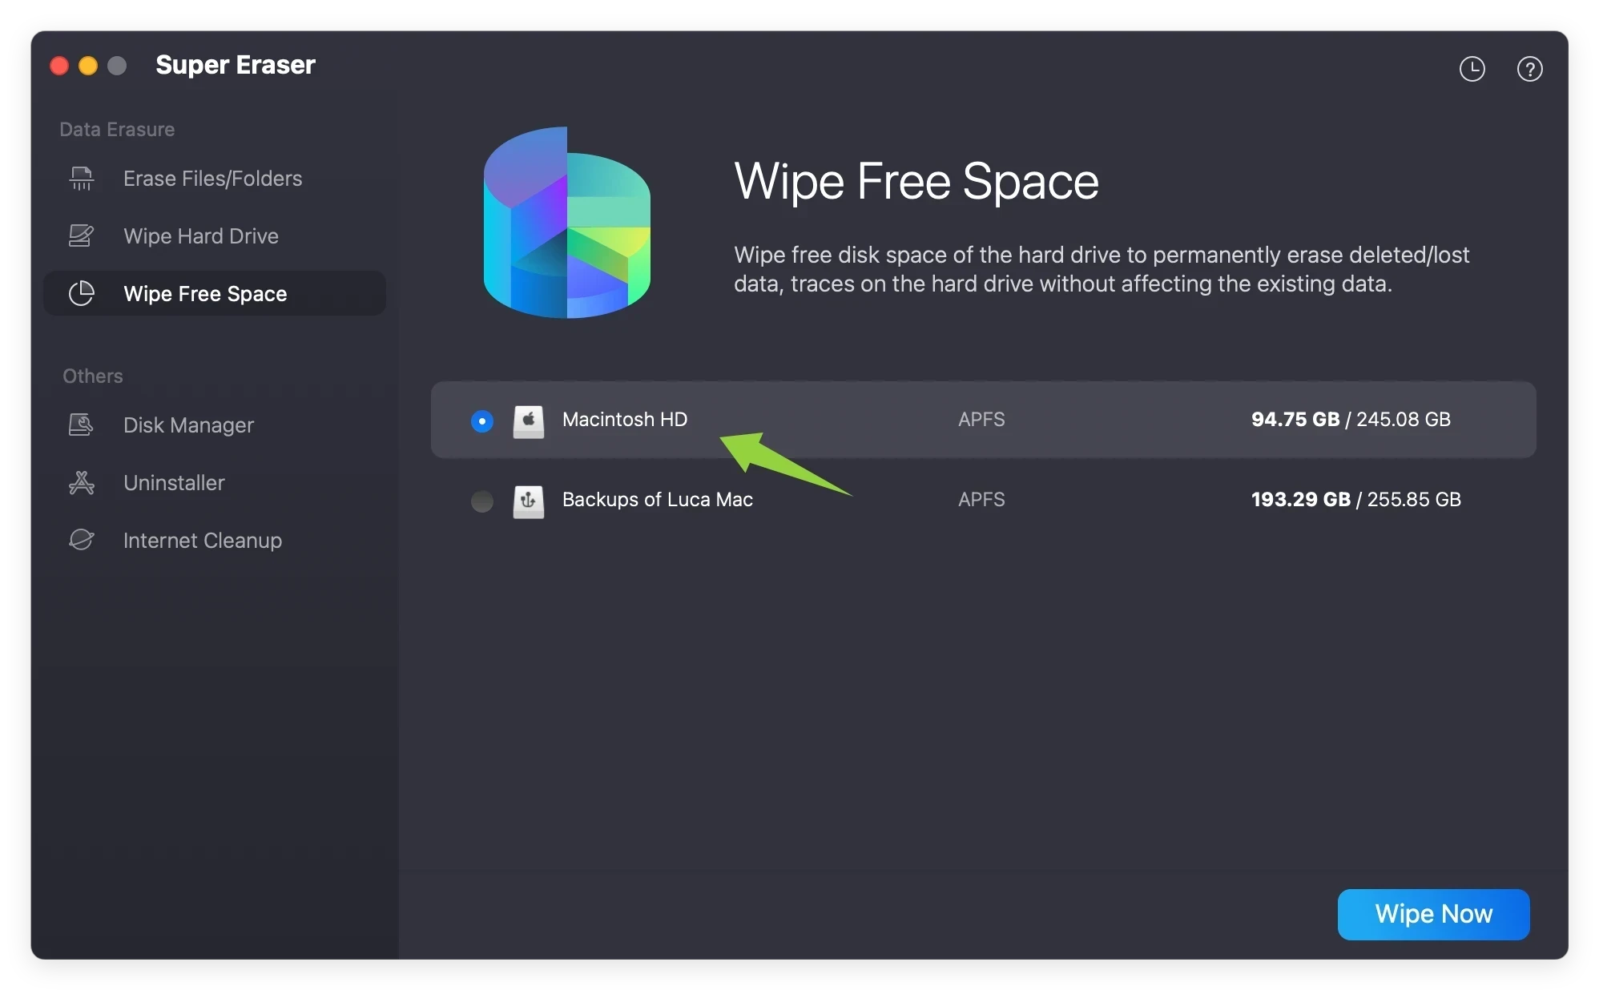Click the Super Eraser window title

tap(236, 65)
